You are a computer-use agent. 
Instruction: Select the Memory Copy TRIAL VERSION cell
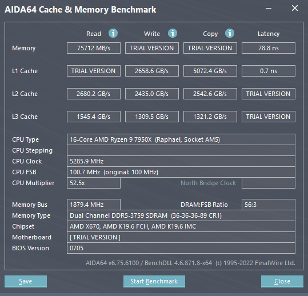[x=210, y=48]
